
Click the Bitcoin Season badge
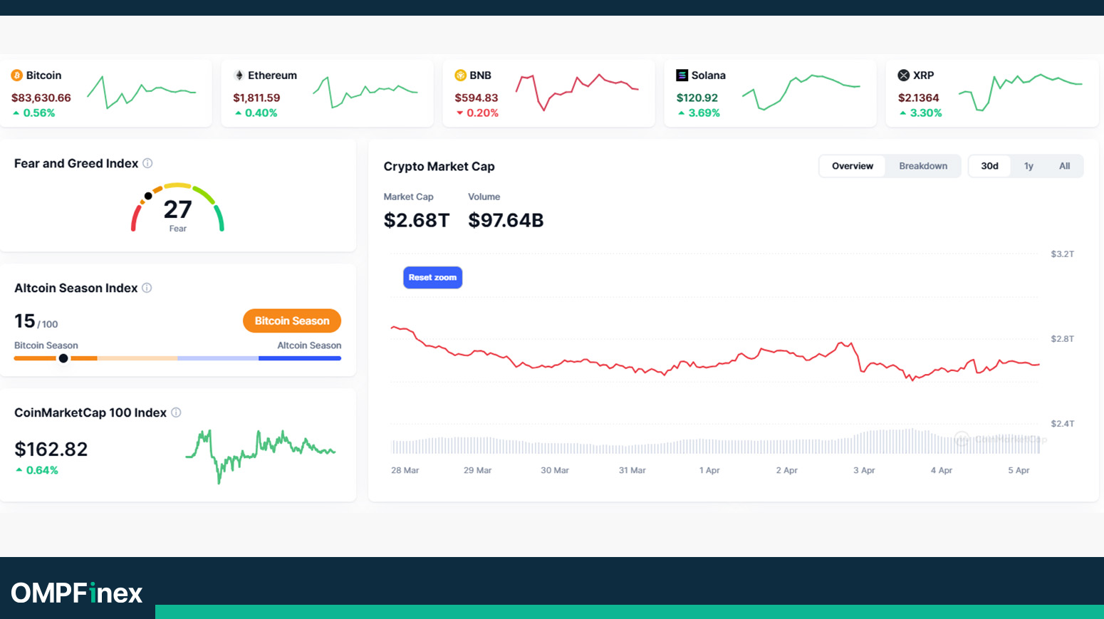292,321
